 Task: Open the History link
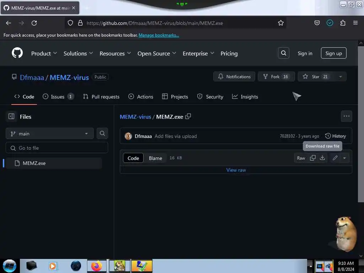[336, 136]
